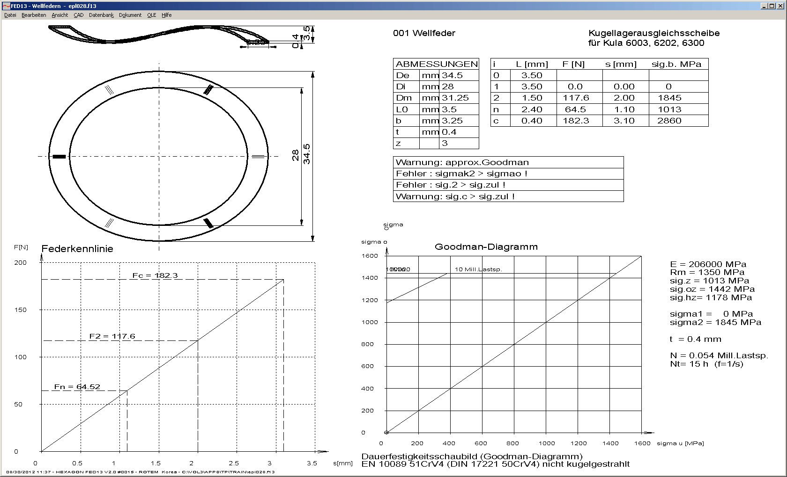Minimize the FED13 window
The image size is (787, 477).
pos(764,6)
